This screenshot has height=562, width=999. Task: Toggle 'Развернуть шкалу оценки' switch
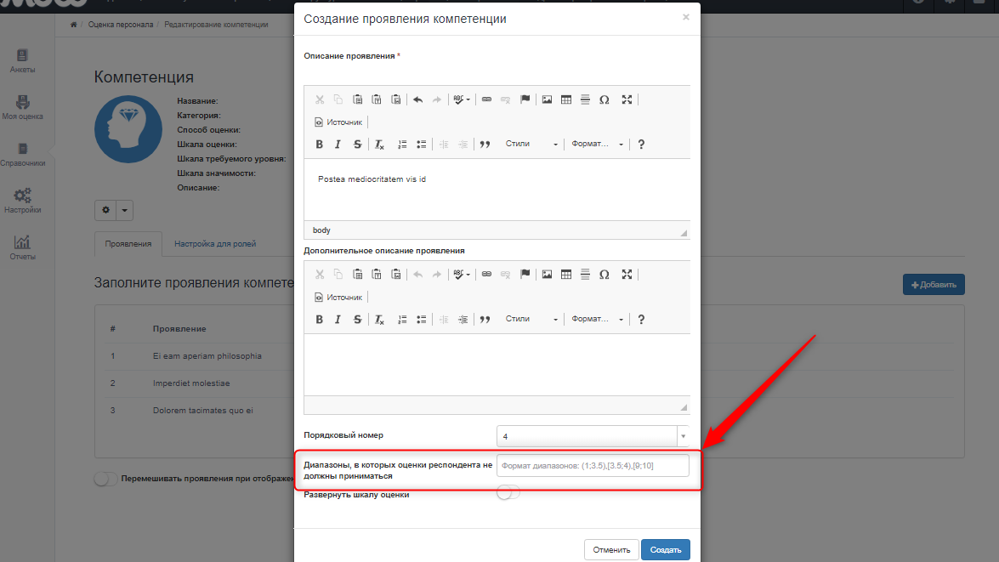[x=508, y=492]
